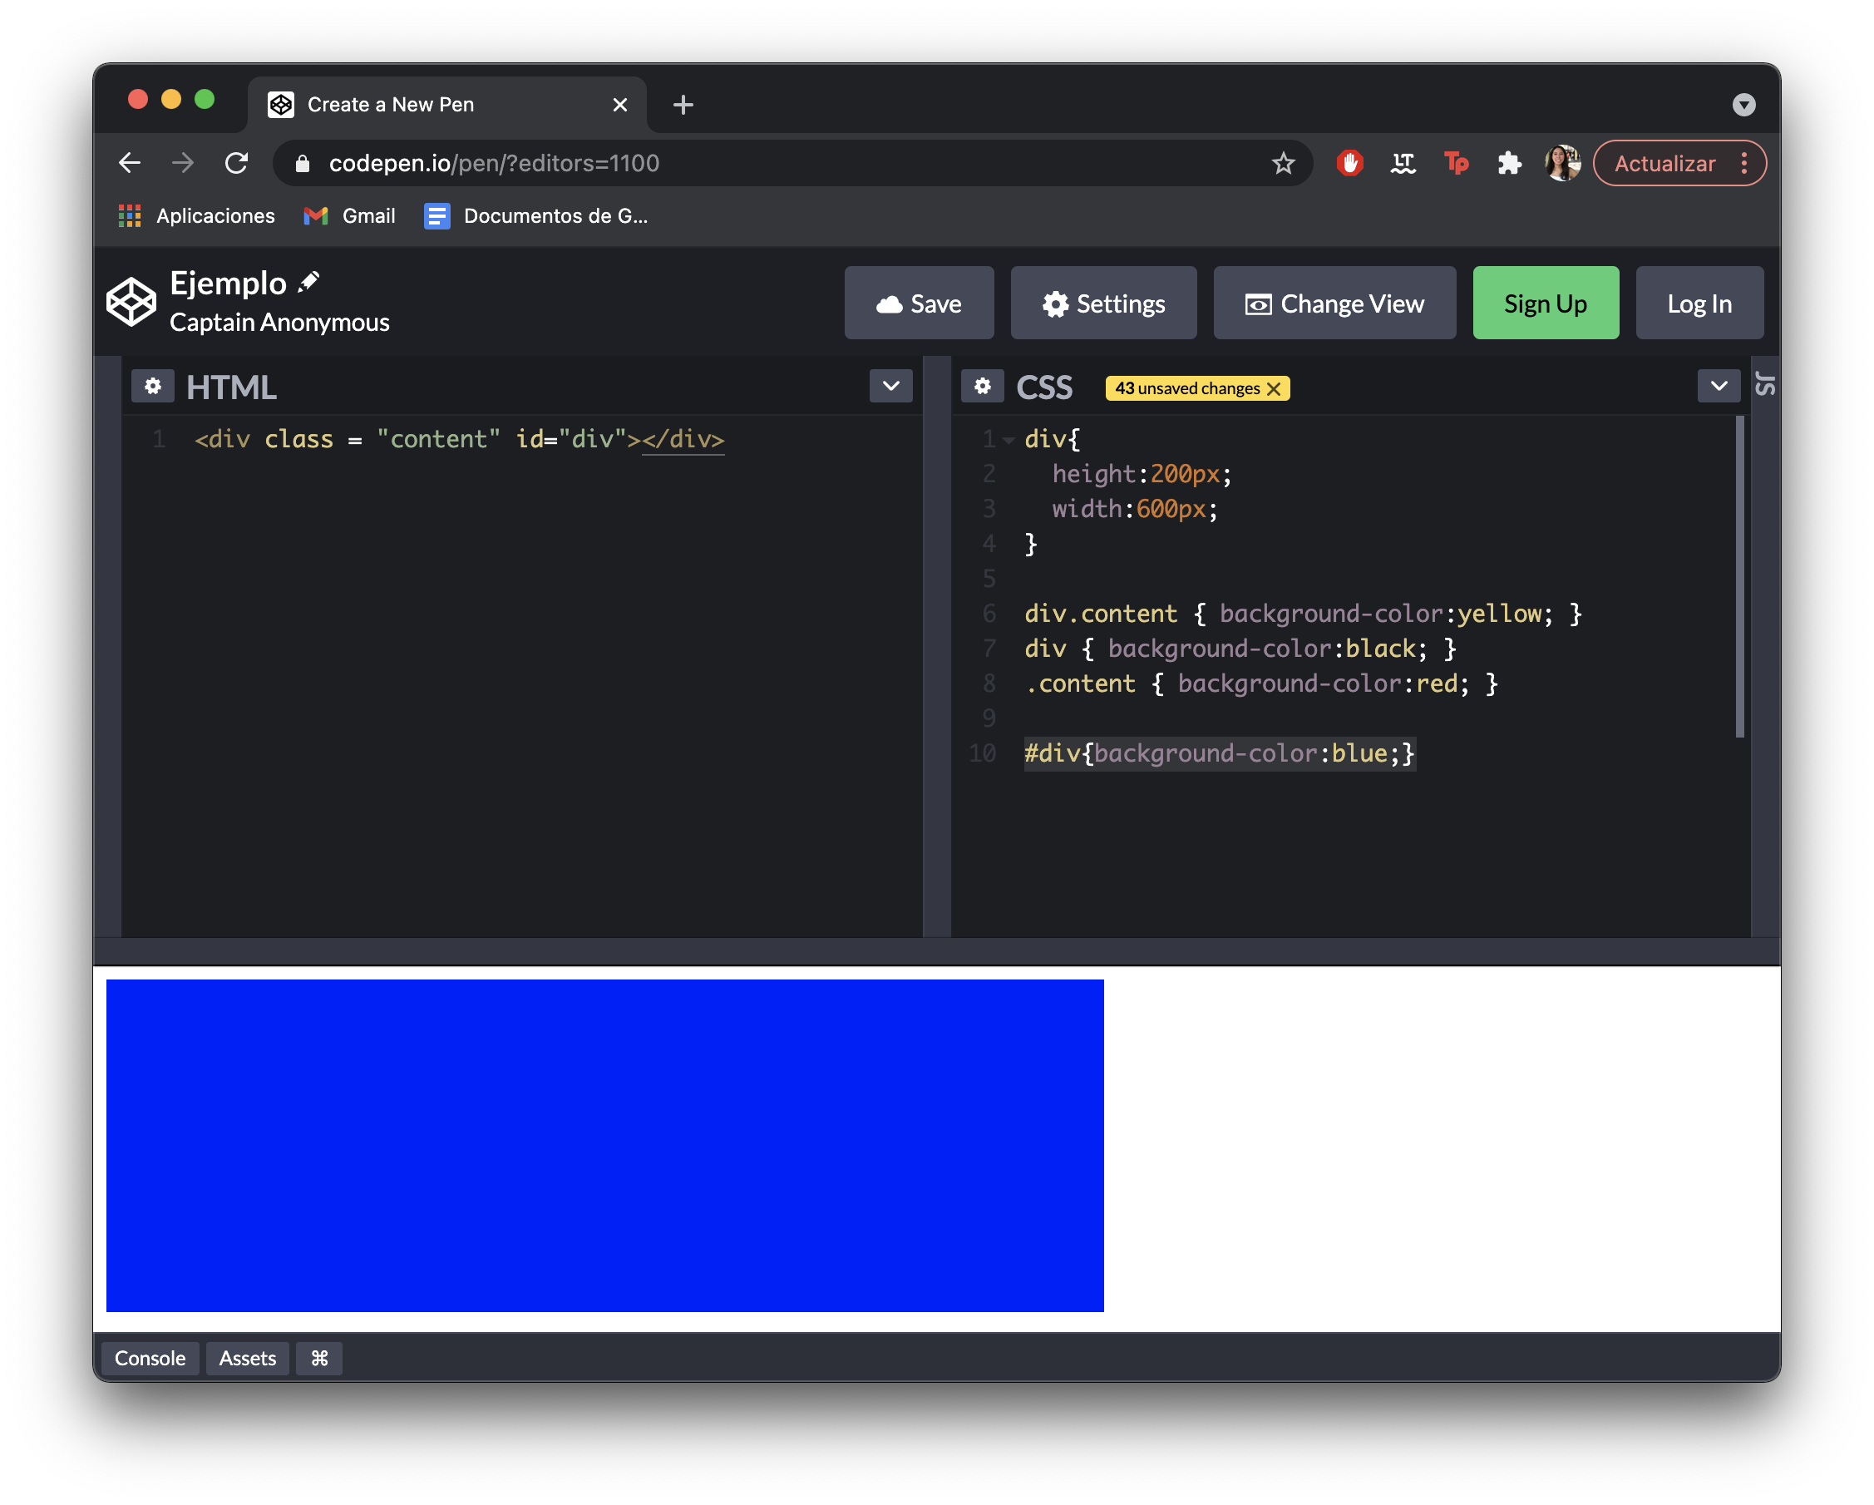Open Documentos de G... bookmark
This screenshot has width=1874, height=1505.
pos(536,215)
